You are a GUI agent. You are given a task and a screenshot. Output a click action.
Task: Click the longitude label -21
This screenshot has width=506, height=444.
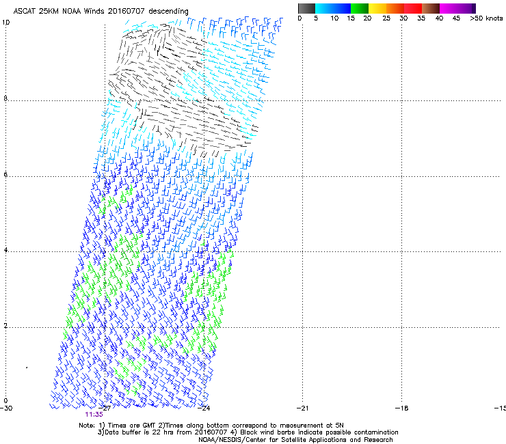(x=302, y=408)
